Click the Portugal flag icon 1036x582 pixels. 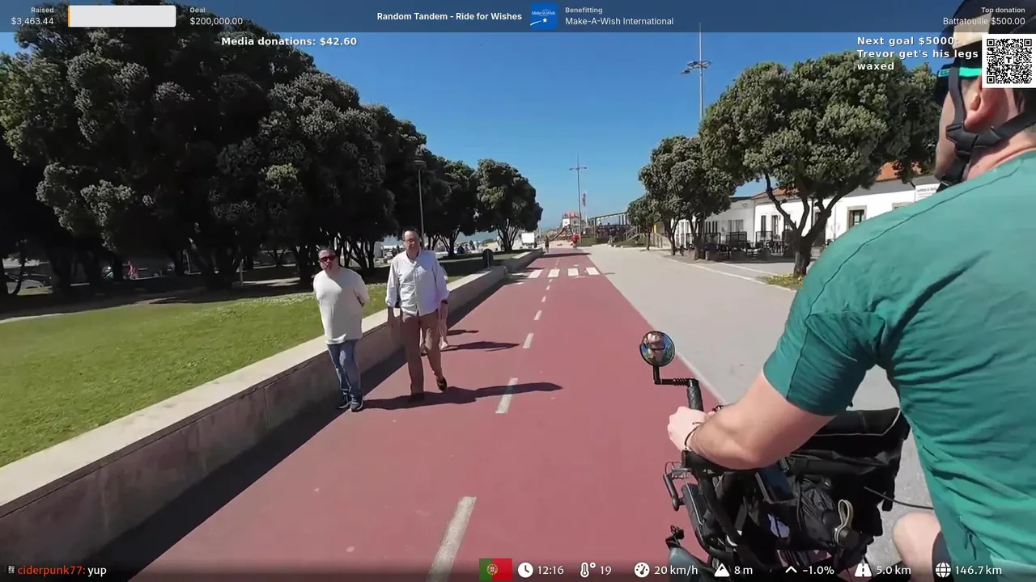click(495, 570)
